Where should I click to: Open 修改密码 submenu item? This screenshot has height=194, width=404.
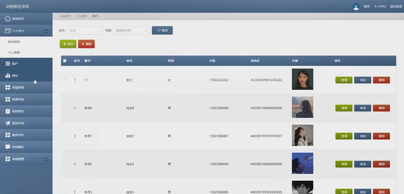(x=14, y=41)
